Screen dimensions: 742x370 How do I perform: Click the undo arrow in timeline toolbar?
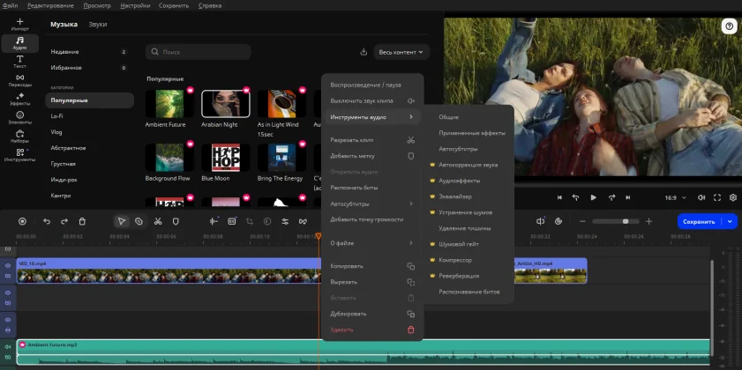tap(47, 221)
